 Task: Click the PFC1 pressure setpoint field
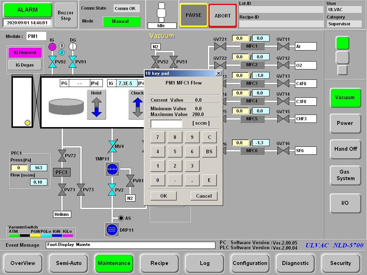[x=19, y=168]
